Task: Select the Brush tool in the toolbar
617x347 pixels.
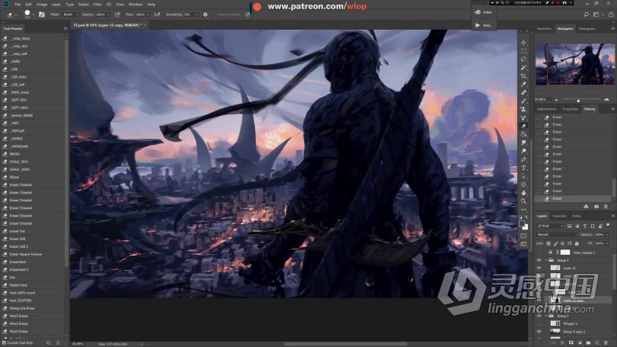Action: click(523, 101)
